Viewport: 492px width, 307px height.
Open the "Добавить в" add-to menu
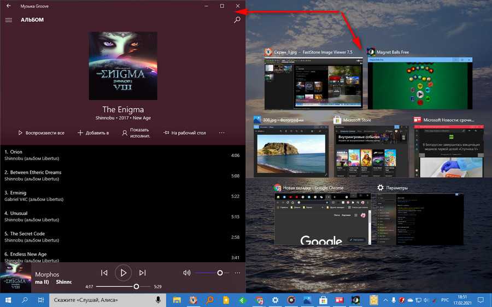tap(93, 133)
